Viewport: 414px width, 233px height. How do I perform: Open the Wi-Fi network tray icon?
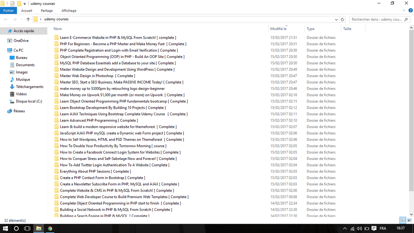(x=353, y=229)
